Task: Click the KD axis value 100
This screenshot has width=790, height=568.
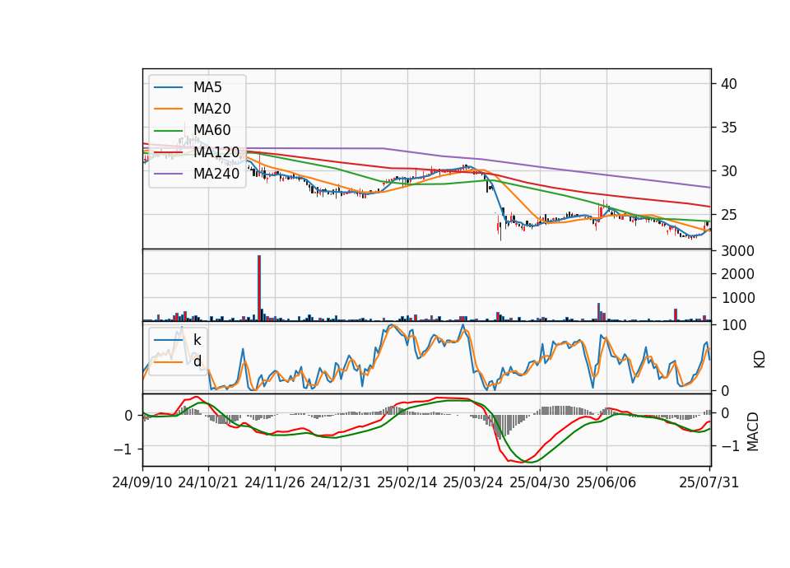Action: [734, 325]
